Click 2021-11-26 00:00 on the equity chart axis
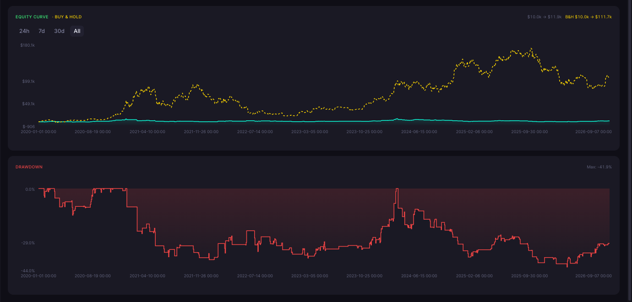The height and width of the screenshot is (302, 632). point(201,132)
